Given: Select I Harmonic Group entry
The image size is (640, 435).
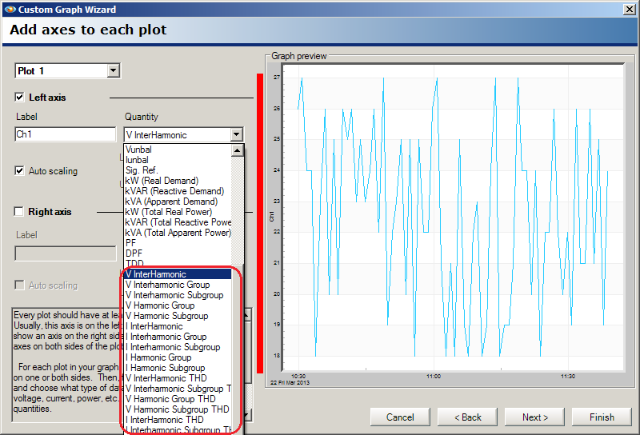Looking at the screenshot, I should coord(178,357).
